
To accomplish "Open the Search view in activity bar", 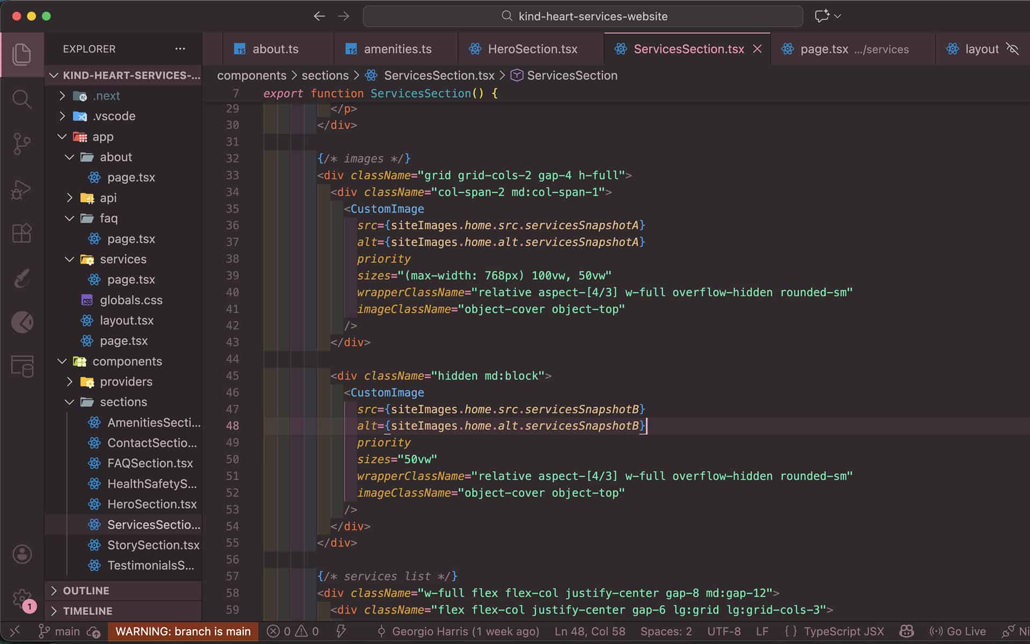I will tap(21, 99).
